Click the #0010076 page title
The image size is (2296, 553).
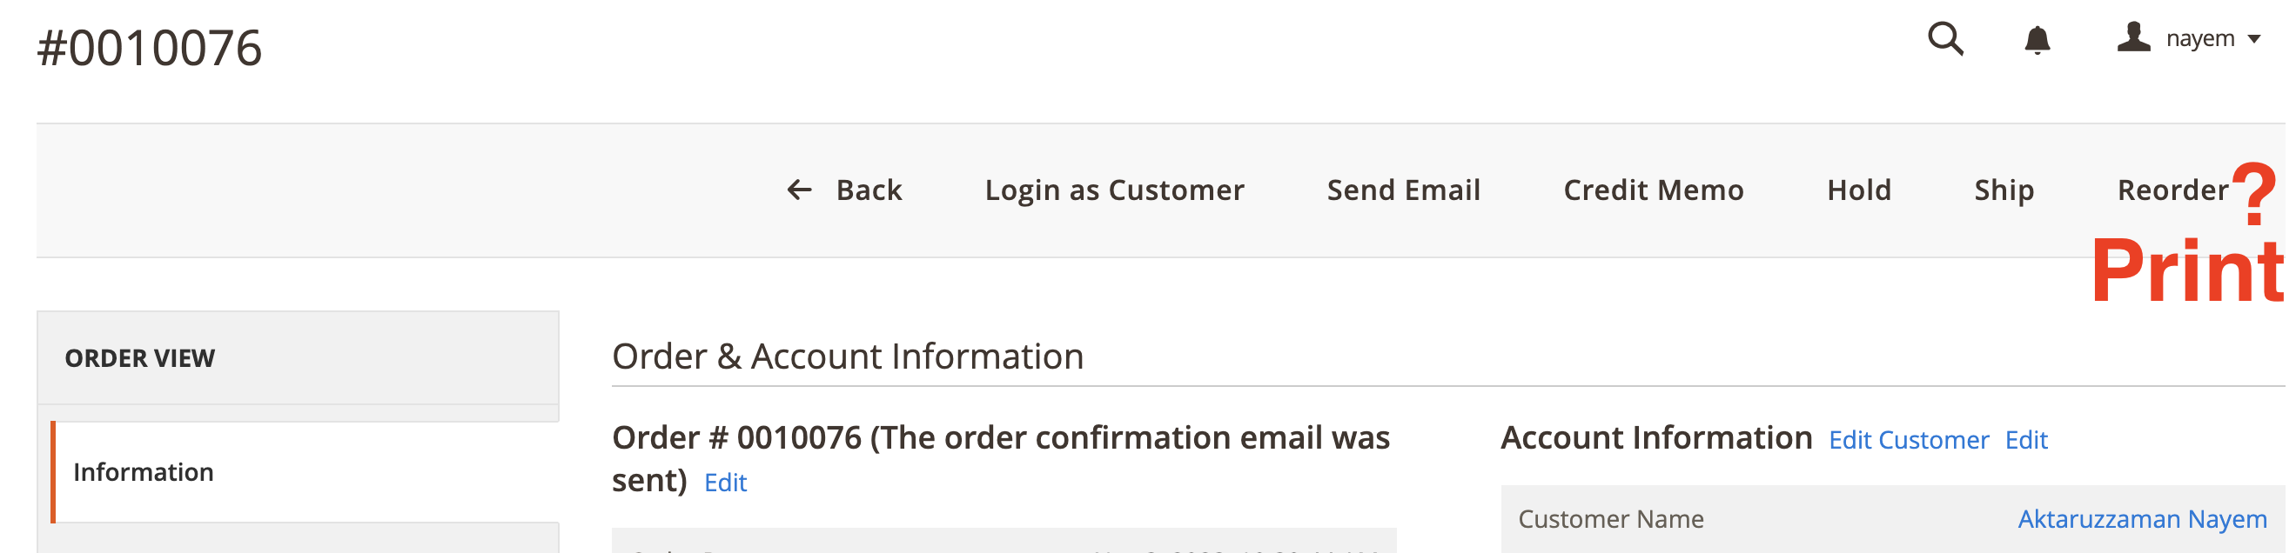(150, 48)
